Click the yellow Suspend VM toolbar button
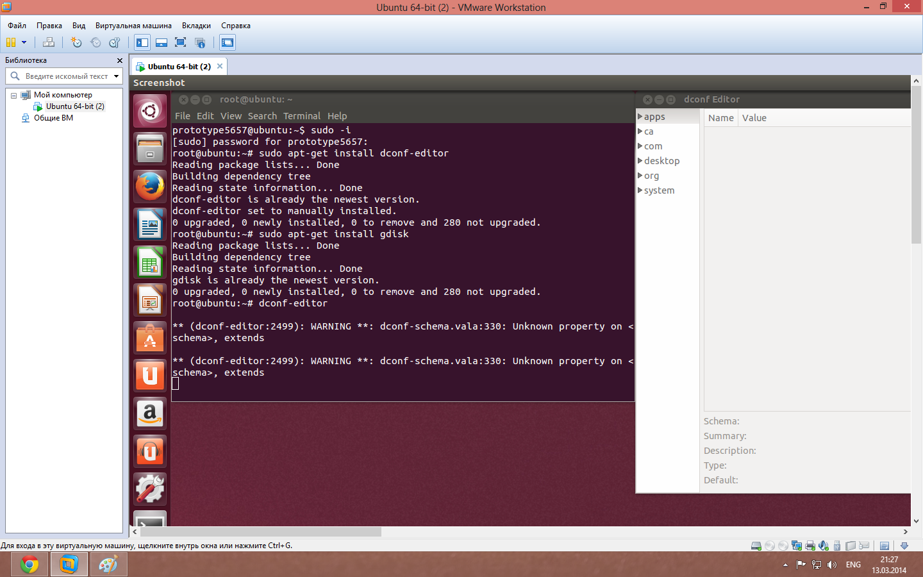Image resolution: width=923 pixels, height=577 pixels. tap(11, 42)
